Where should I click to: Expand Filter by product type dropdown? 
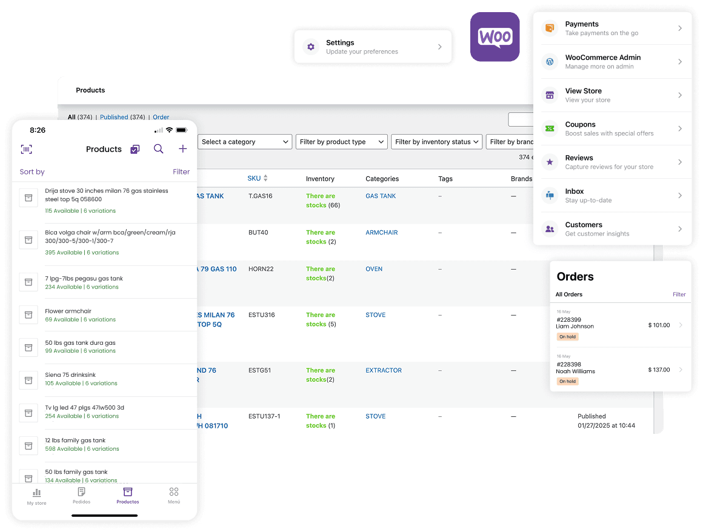coord(342,142)
